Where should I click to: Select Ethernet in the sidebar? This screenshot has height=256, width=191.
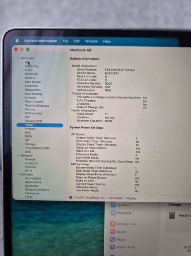(x=30, y=97)
